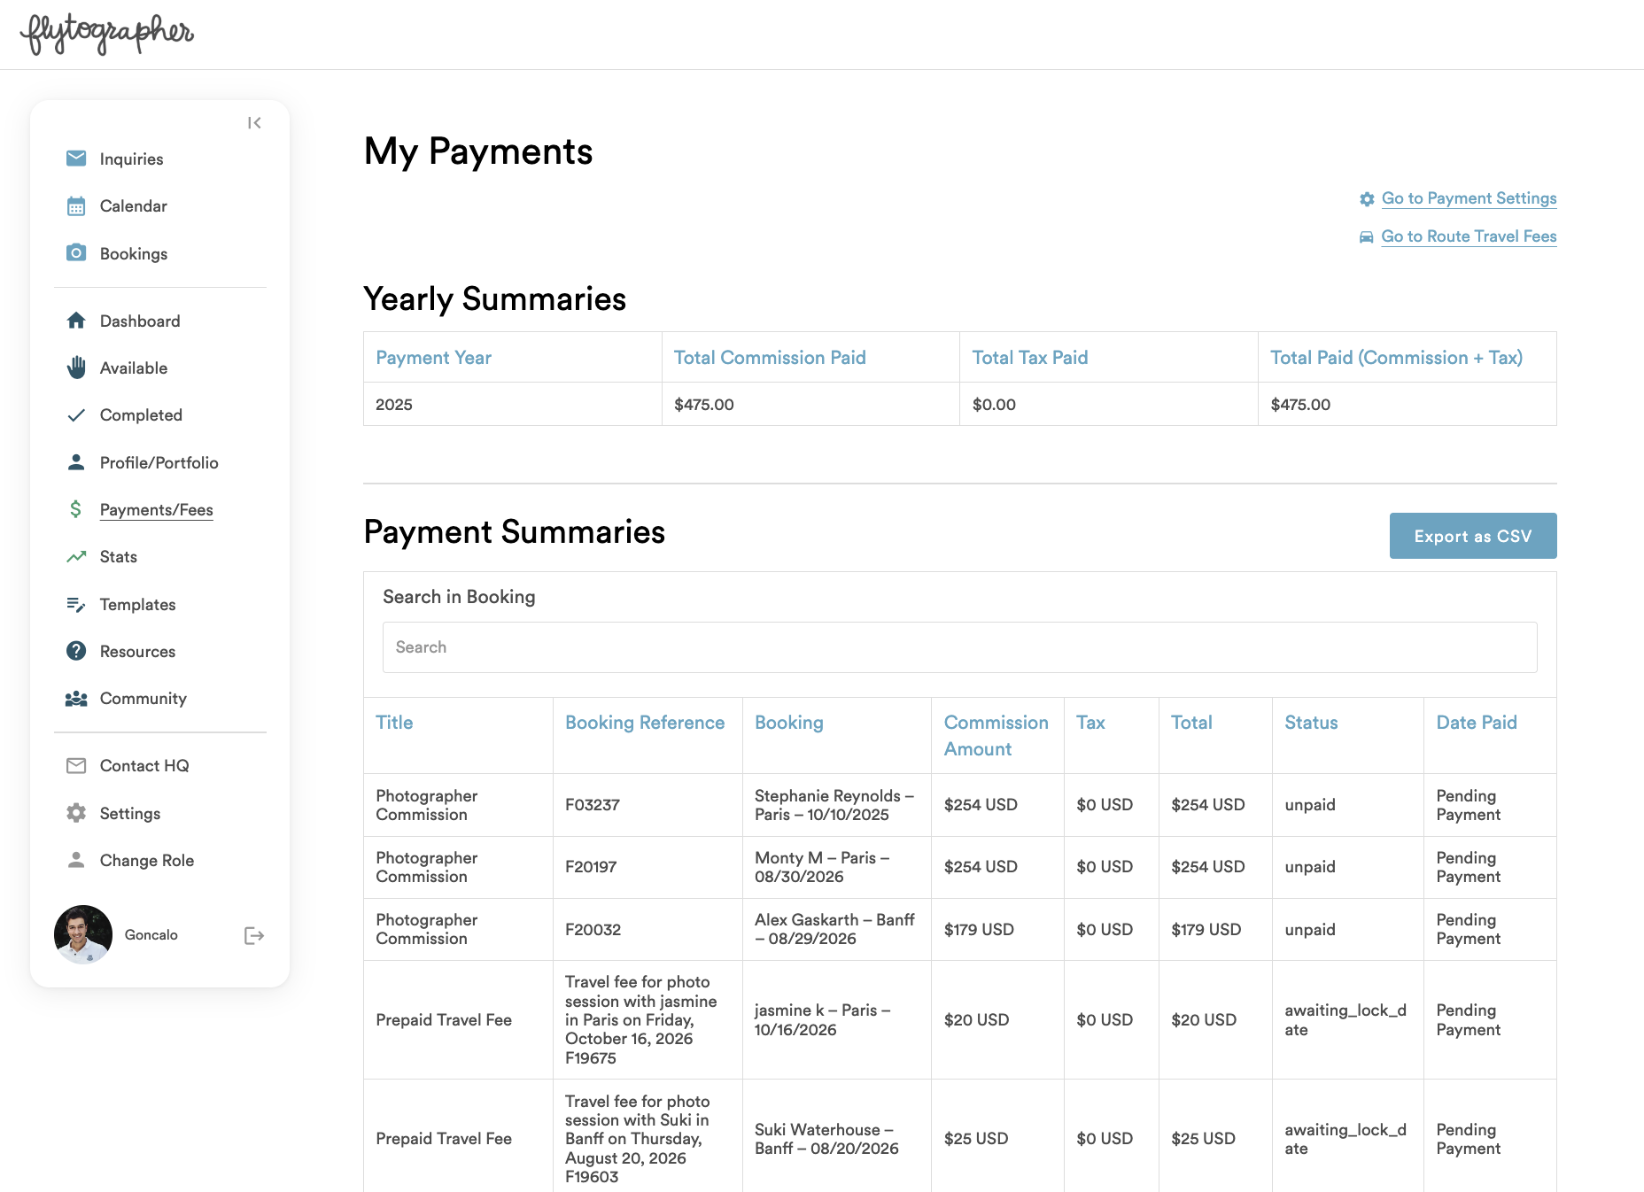Focus the Search in Booking field
Screen dimensions: 1644x1192
tap(960, 647)
